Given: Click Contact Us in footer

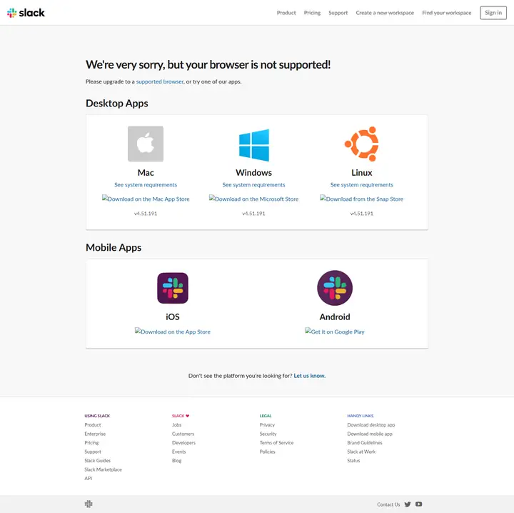Looking at the screenshot, I should click(388, 504).
